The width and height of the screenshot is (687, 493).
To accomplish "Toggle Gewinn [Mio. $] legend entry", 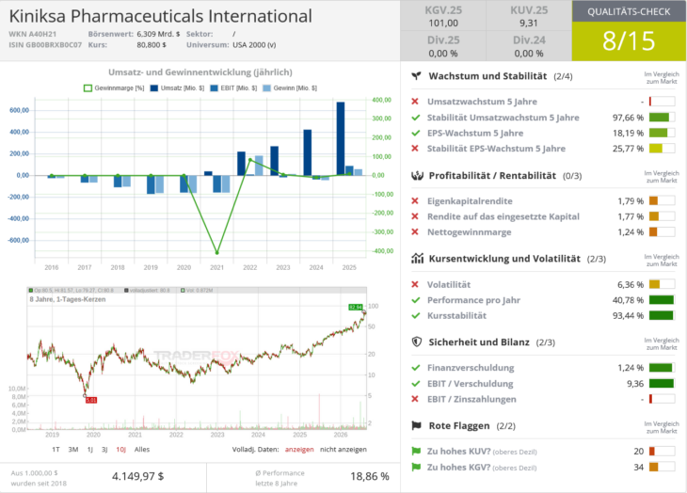I will coord(290,88).
